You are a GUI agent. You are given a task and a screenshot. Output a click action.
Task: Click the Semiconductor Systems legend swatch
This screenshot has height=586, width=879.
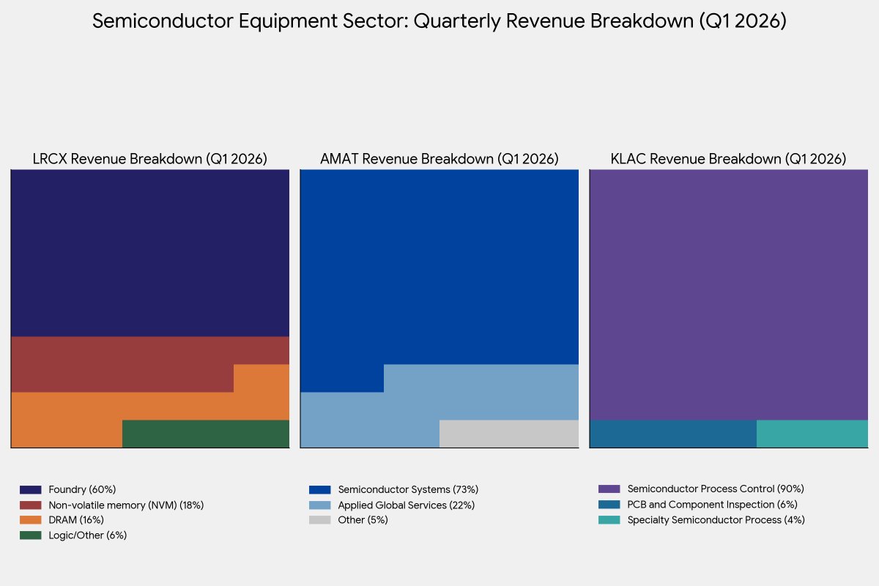tap(320, 489)
